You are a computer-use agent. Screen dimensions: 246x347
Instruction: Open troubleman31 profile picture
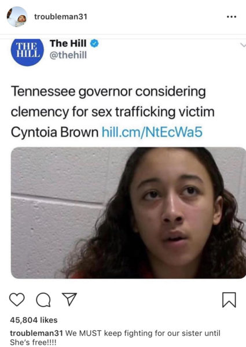click(x=17, y=17)
